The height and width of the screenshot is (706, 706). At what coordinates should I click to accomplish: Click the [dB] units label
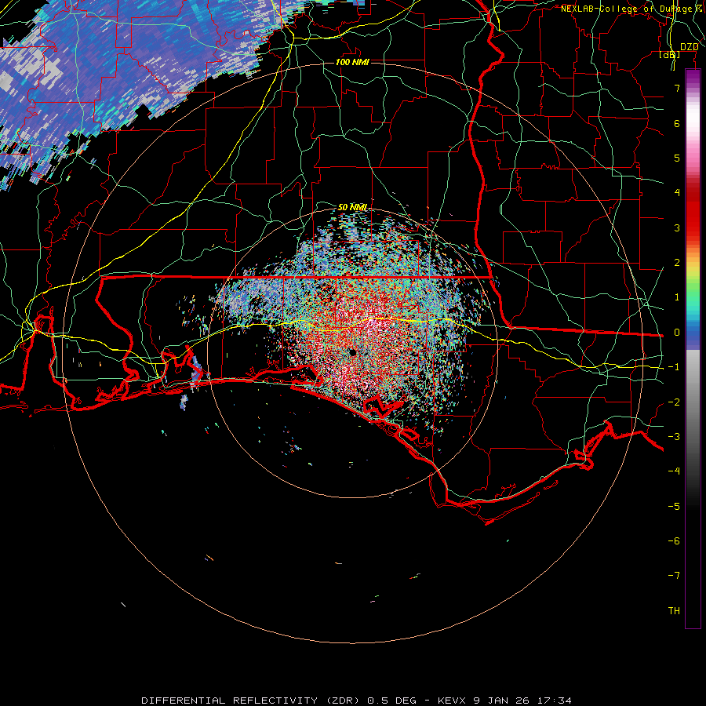pyautogui.click(x=670, y=55)
